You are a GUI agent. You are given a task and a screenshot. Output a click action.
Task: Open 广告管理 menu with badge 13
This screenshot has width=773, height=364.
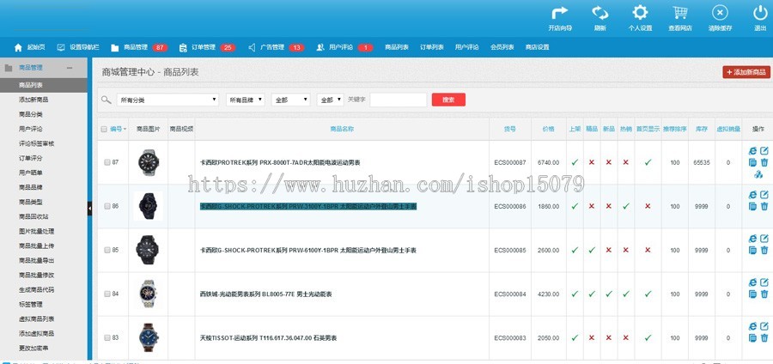pyautogui.click(x=276, y=47)
